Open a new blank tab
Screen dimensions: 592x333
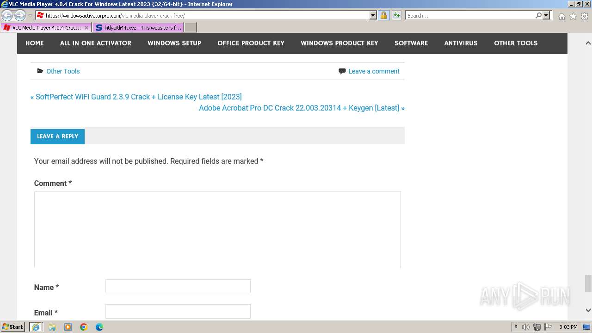[x=191, y=28]
